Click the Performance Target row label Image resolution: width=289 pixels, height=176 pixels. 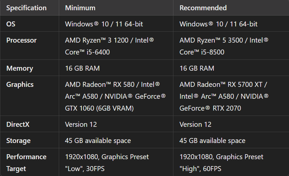[26, 162]
